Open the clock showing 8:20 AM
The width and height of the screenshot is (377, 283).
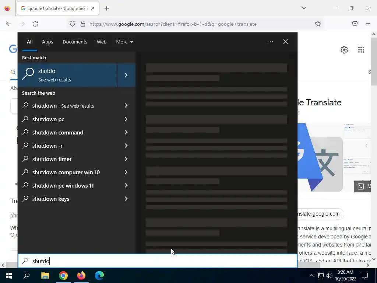pos(345,276)
